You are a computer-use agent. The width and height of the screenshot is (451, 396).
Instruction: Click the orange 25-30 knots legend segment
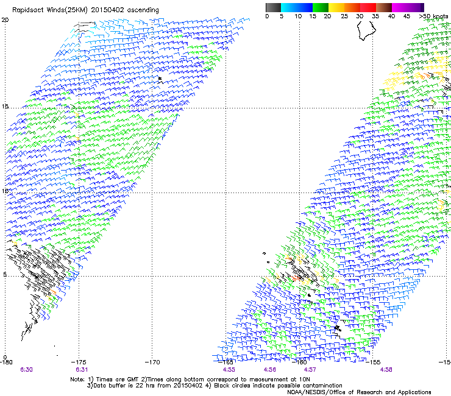point(352,7)
